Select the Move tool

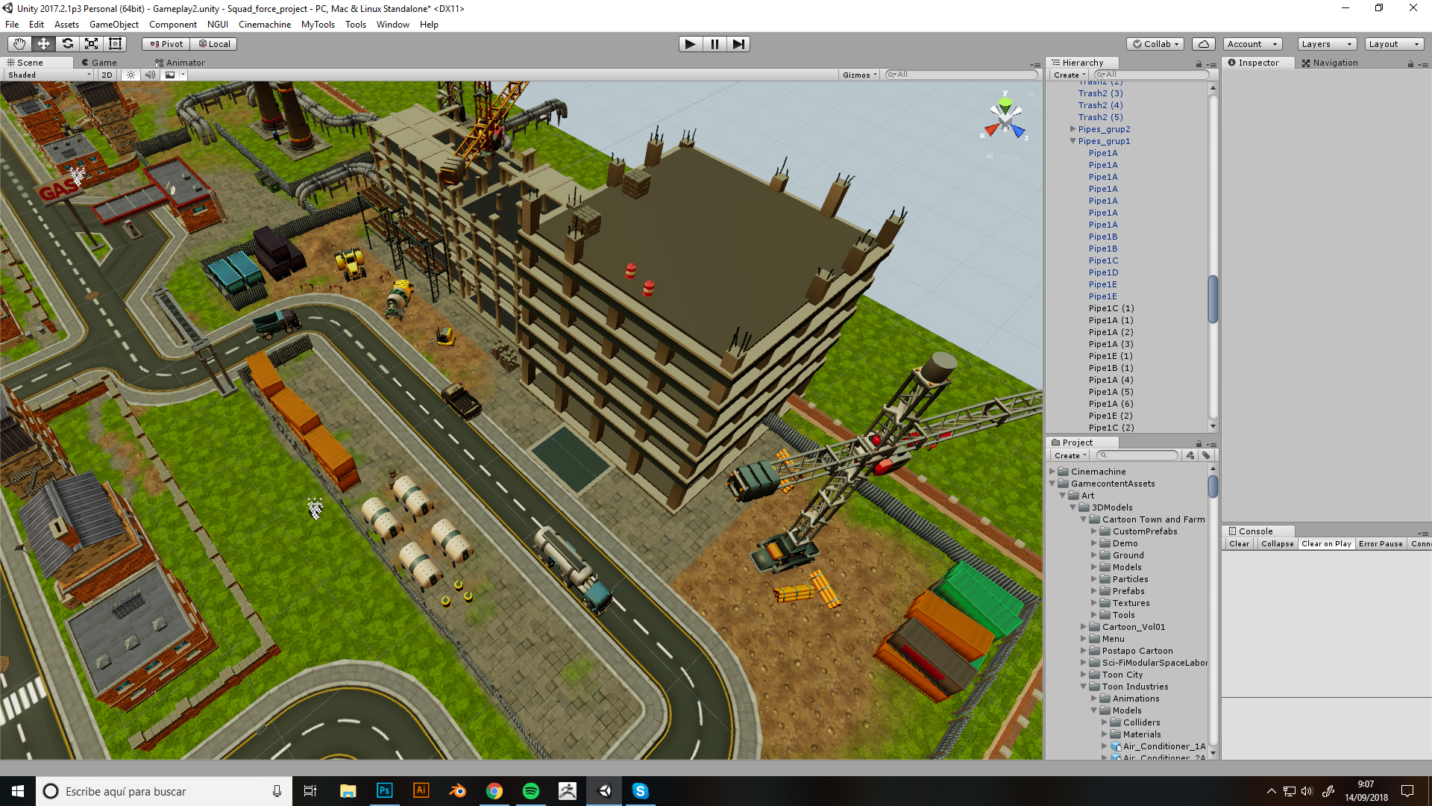click(x=43, y=44)
